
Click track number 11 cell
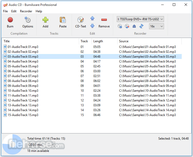pyautogui.click(x=82, y=96)
